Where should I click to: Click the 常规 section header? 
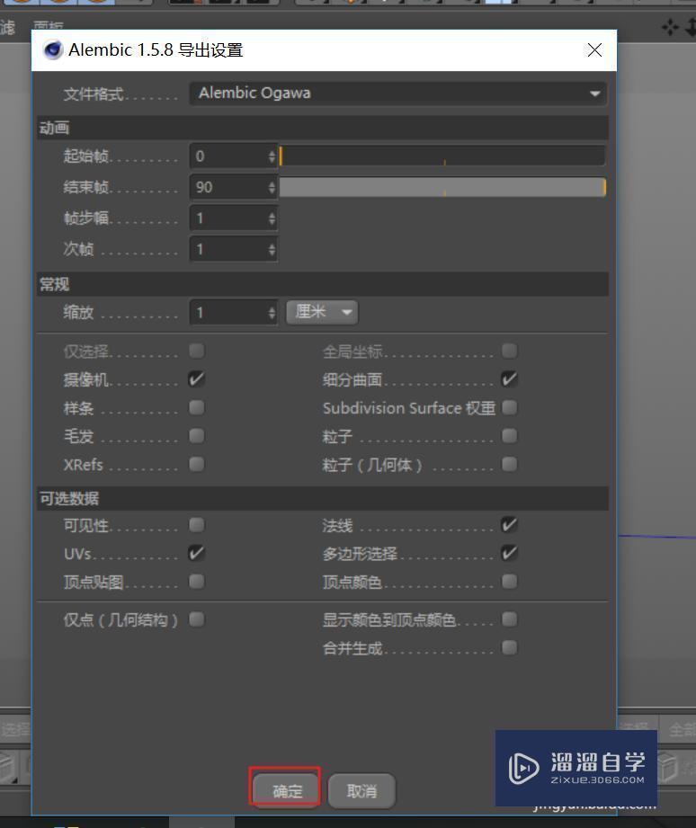click(x=323, y=285)
